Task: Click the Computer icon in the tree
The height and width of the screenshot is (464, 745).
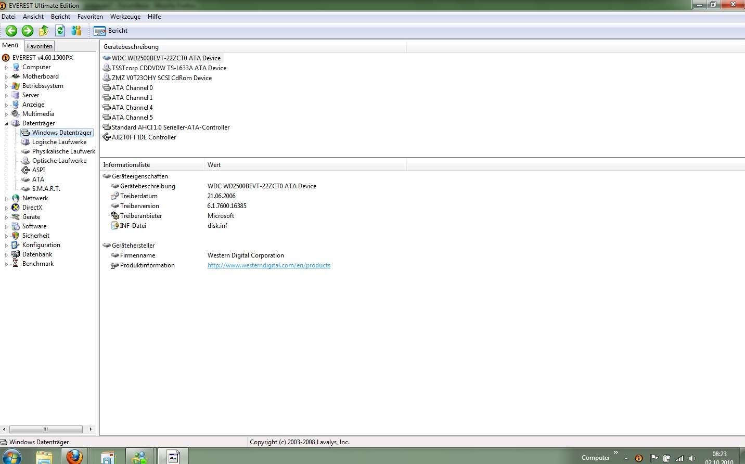Action: click(16, 67)
